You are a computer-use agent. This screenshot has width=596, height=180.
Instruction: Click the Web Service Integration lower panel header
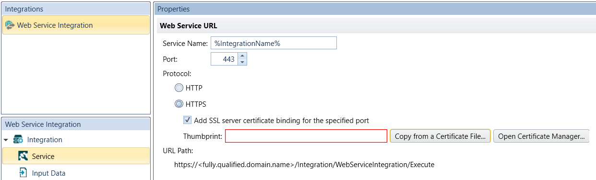[76, 124]
